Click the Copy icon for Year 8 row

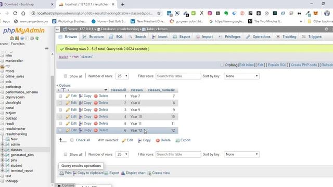click(x=81, y=103)
